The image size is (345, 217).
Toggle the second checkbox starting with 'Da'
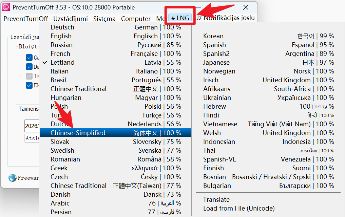click(x=29, y=67)
